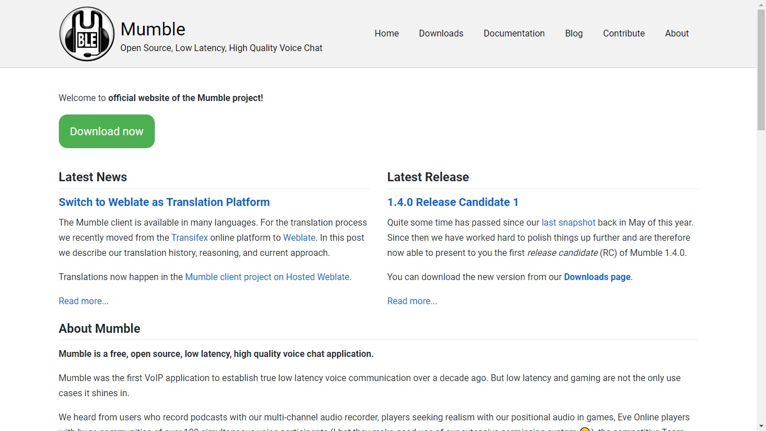Open the Contribute menu item

(x=624, y=33)
